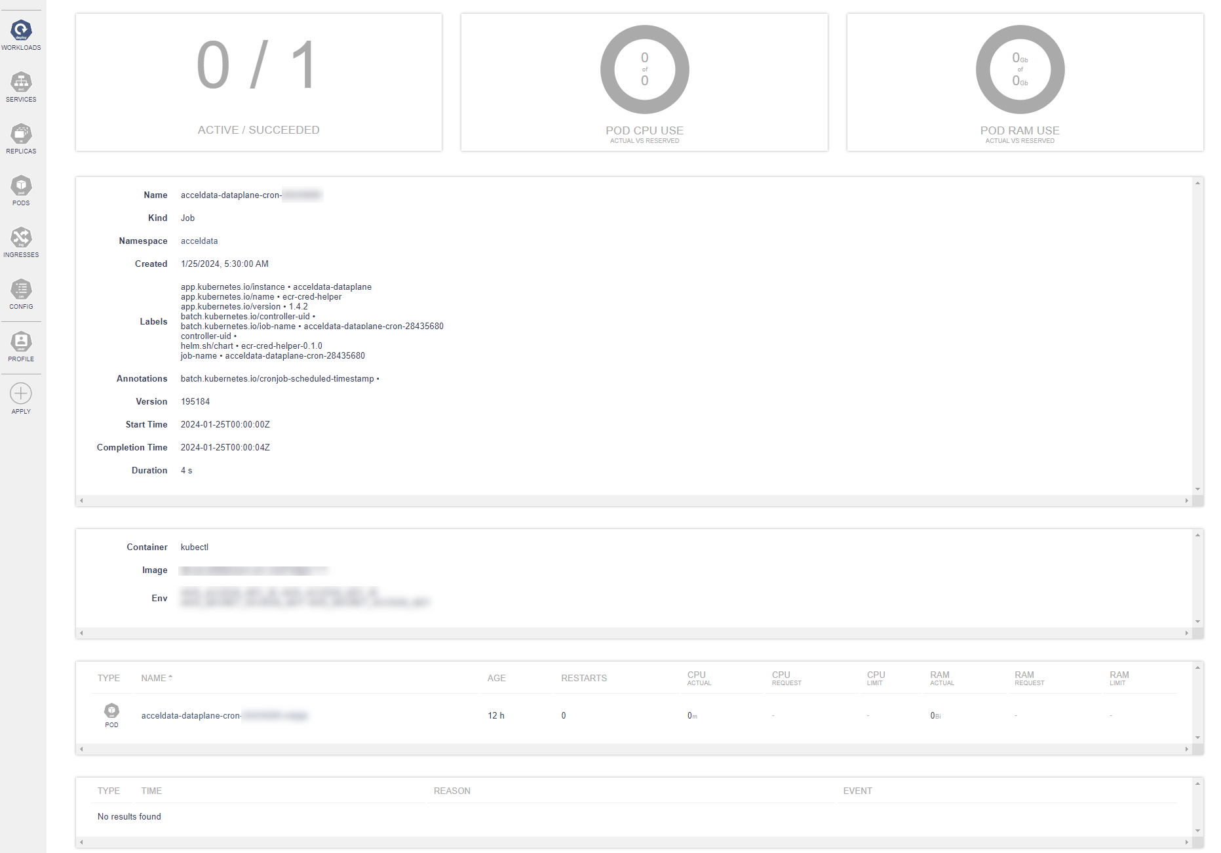Click the container panel horizontal scrollbar

pos(634,633)
